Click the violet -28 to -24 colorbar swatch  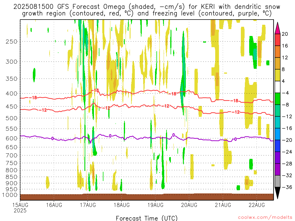tap(277, 158)
